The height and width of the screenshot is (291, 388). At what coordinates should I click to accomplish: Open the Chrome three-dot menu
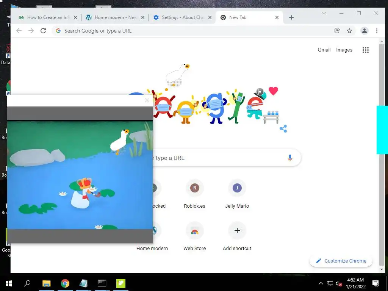click(377, 31)
